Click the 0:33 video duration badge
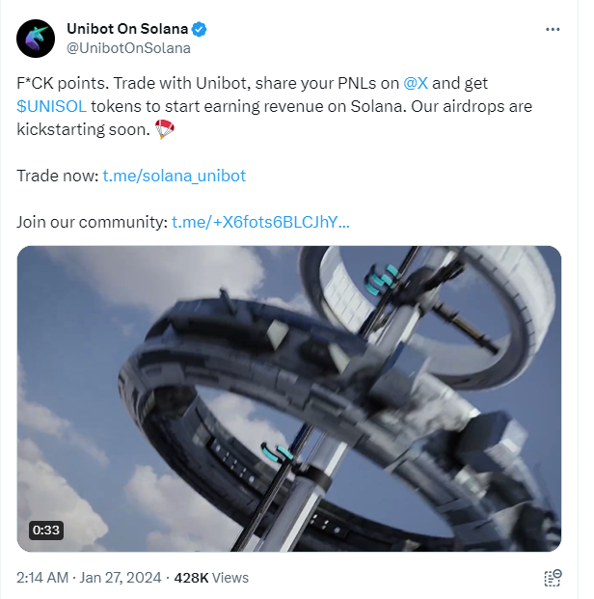 pos(46,531)
